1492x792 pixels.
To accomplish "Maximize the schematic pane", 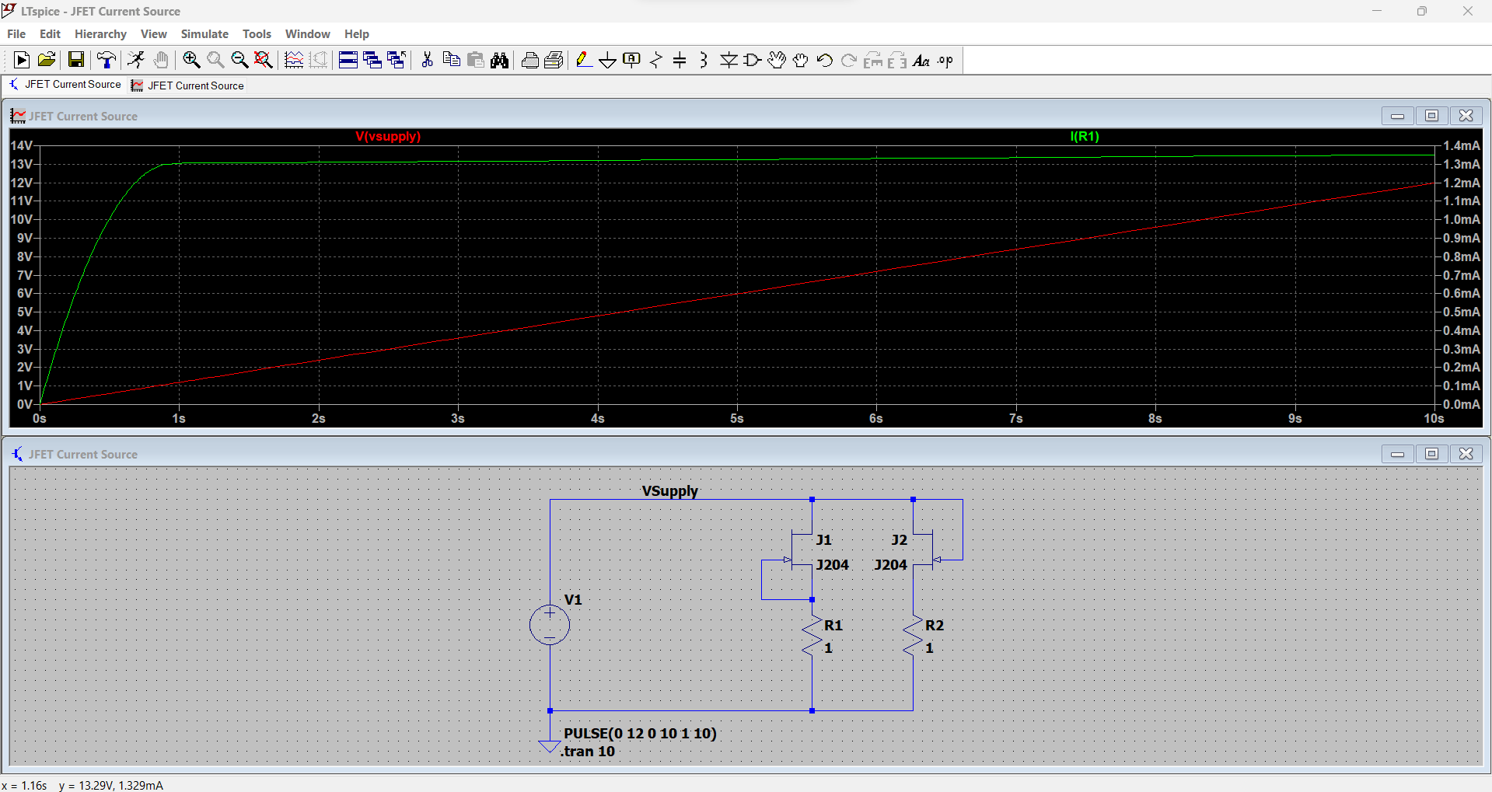I will click(x=1431, y=454).
